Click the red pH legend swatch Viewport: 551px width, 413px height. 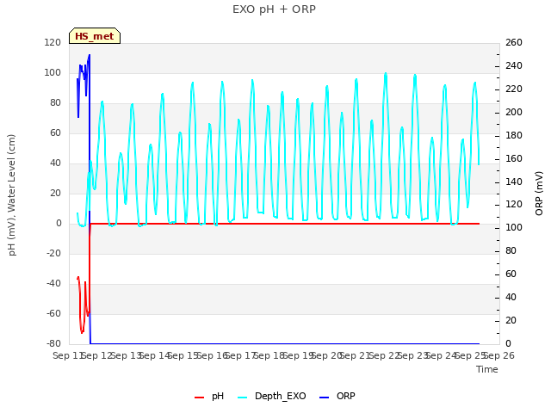pyautogui.click(x=199, y=398)
